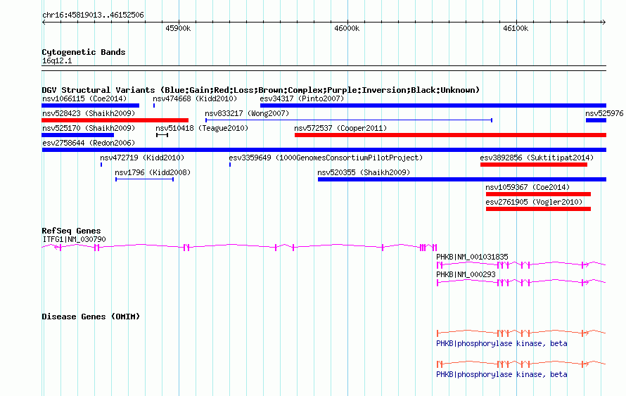Select the magenta PHKB NM_001031835 gene track
Screen dimensions: 626x396
click(521, 264)
